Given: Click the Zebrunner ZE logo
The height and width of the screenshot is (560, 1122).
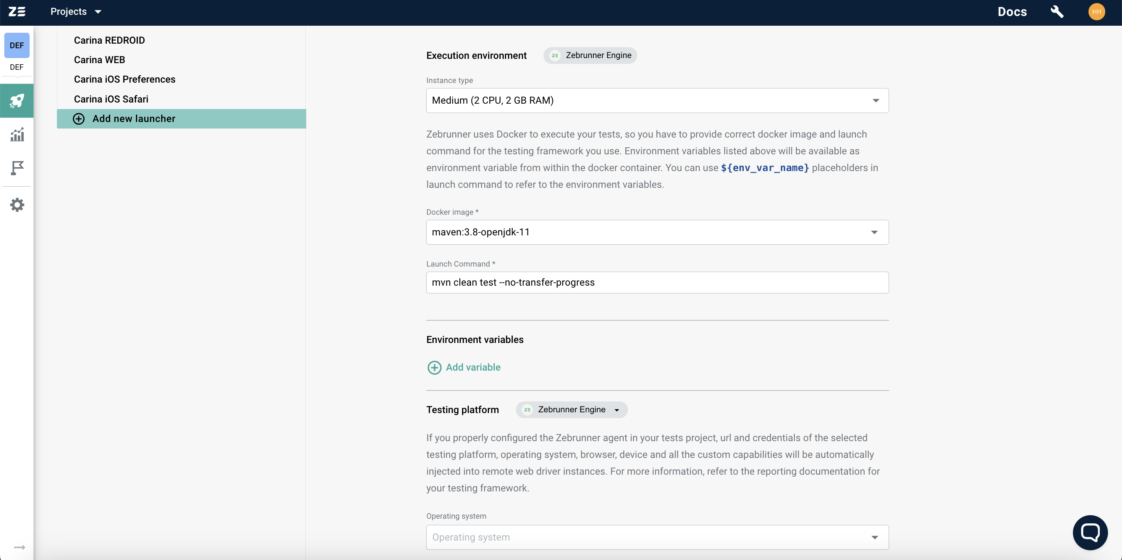Looking at the screenshot, I should click(17, 12).
